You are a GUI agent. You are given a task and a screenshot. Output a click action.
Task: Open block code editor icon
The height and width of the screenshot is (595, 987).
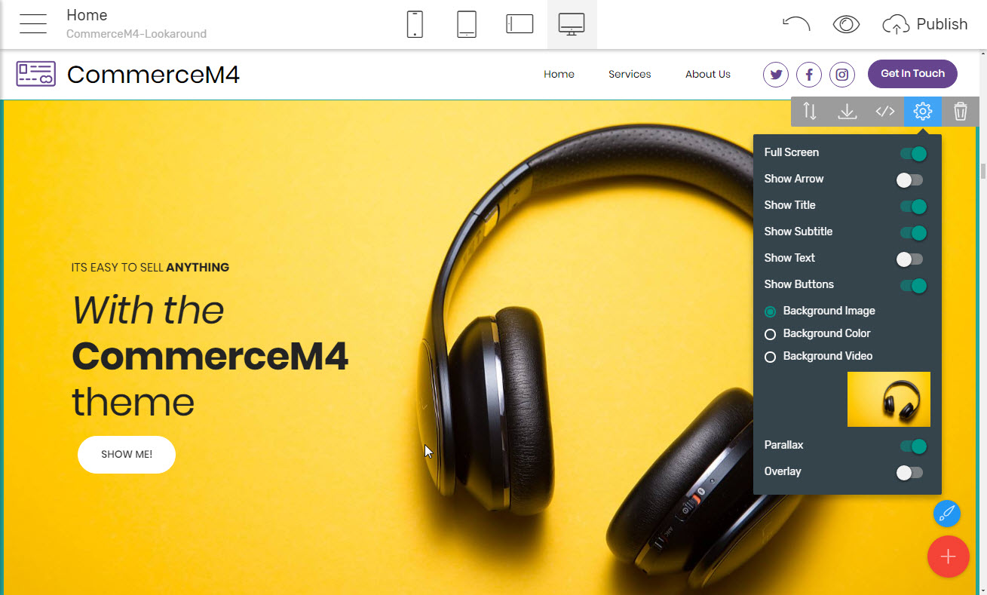885,112
